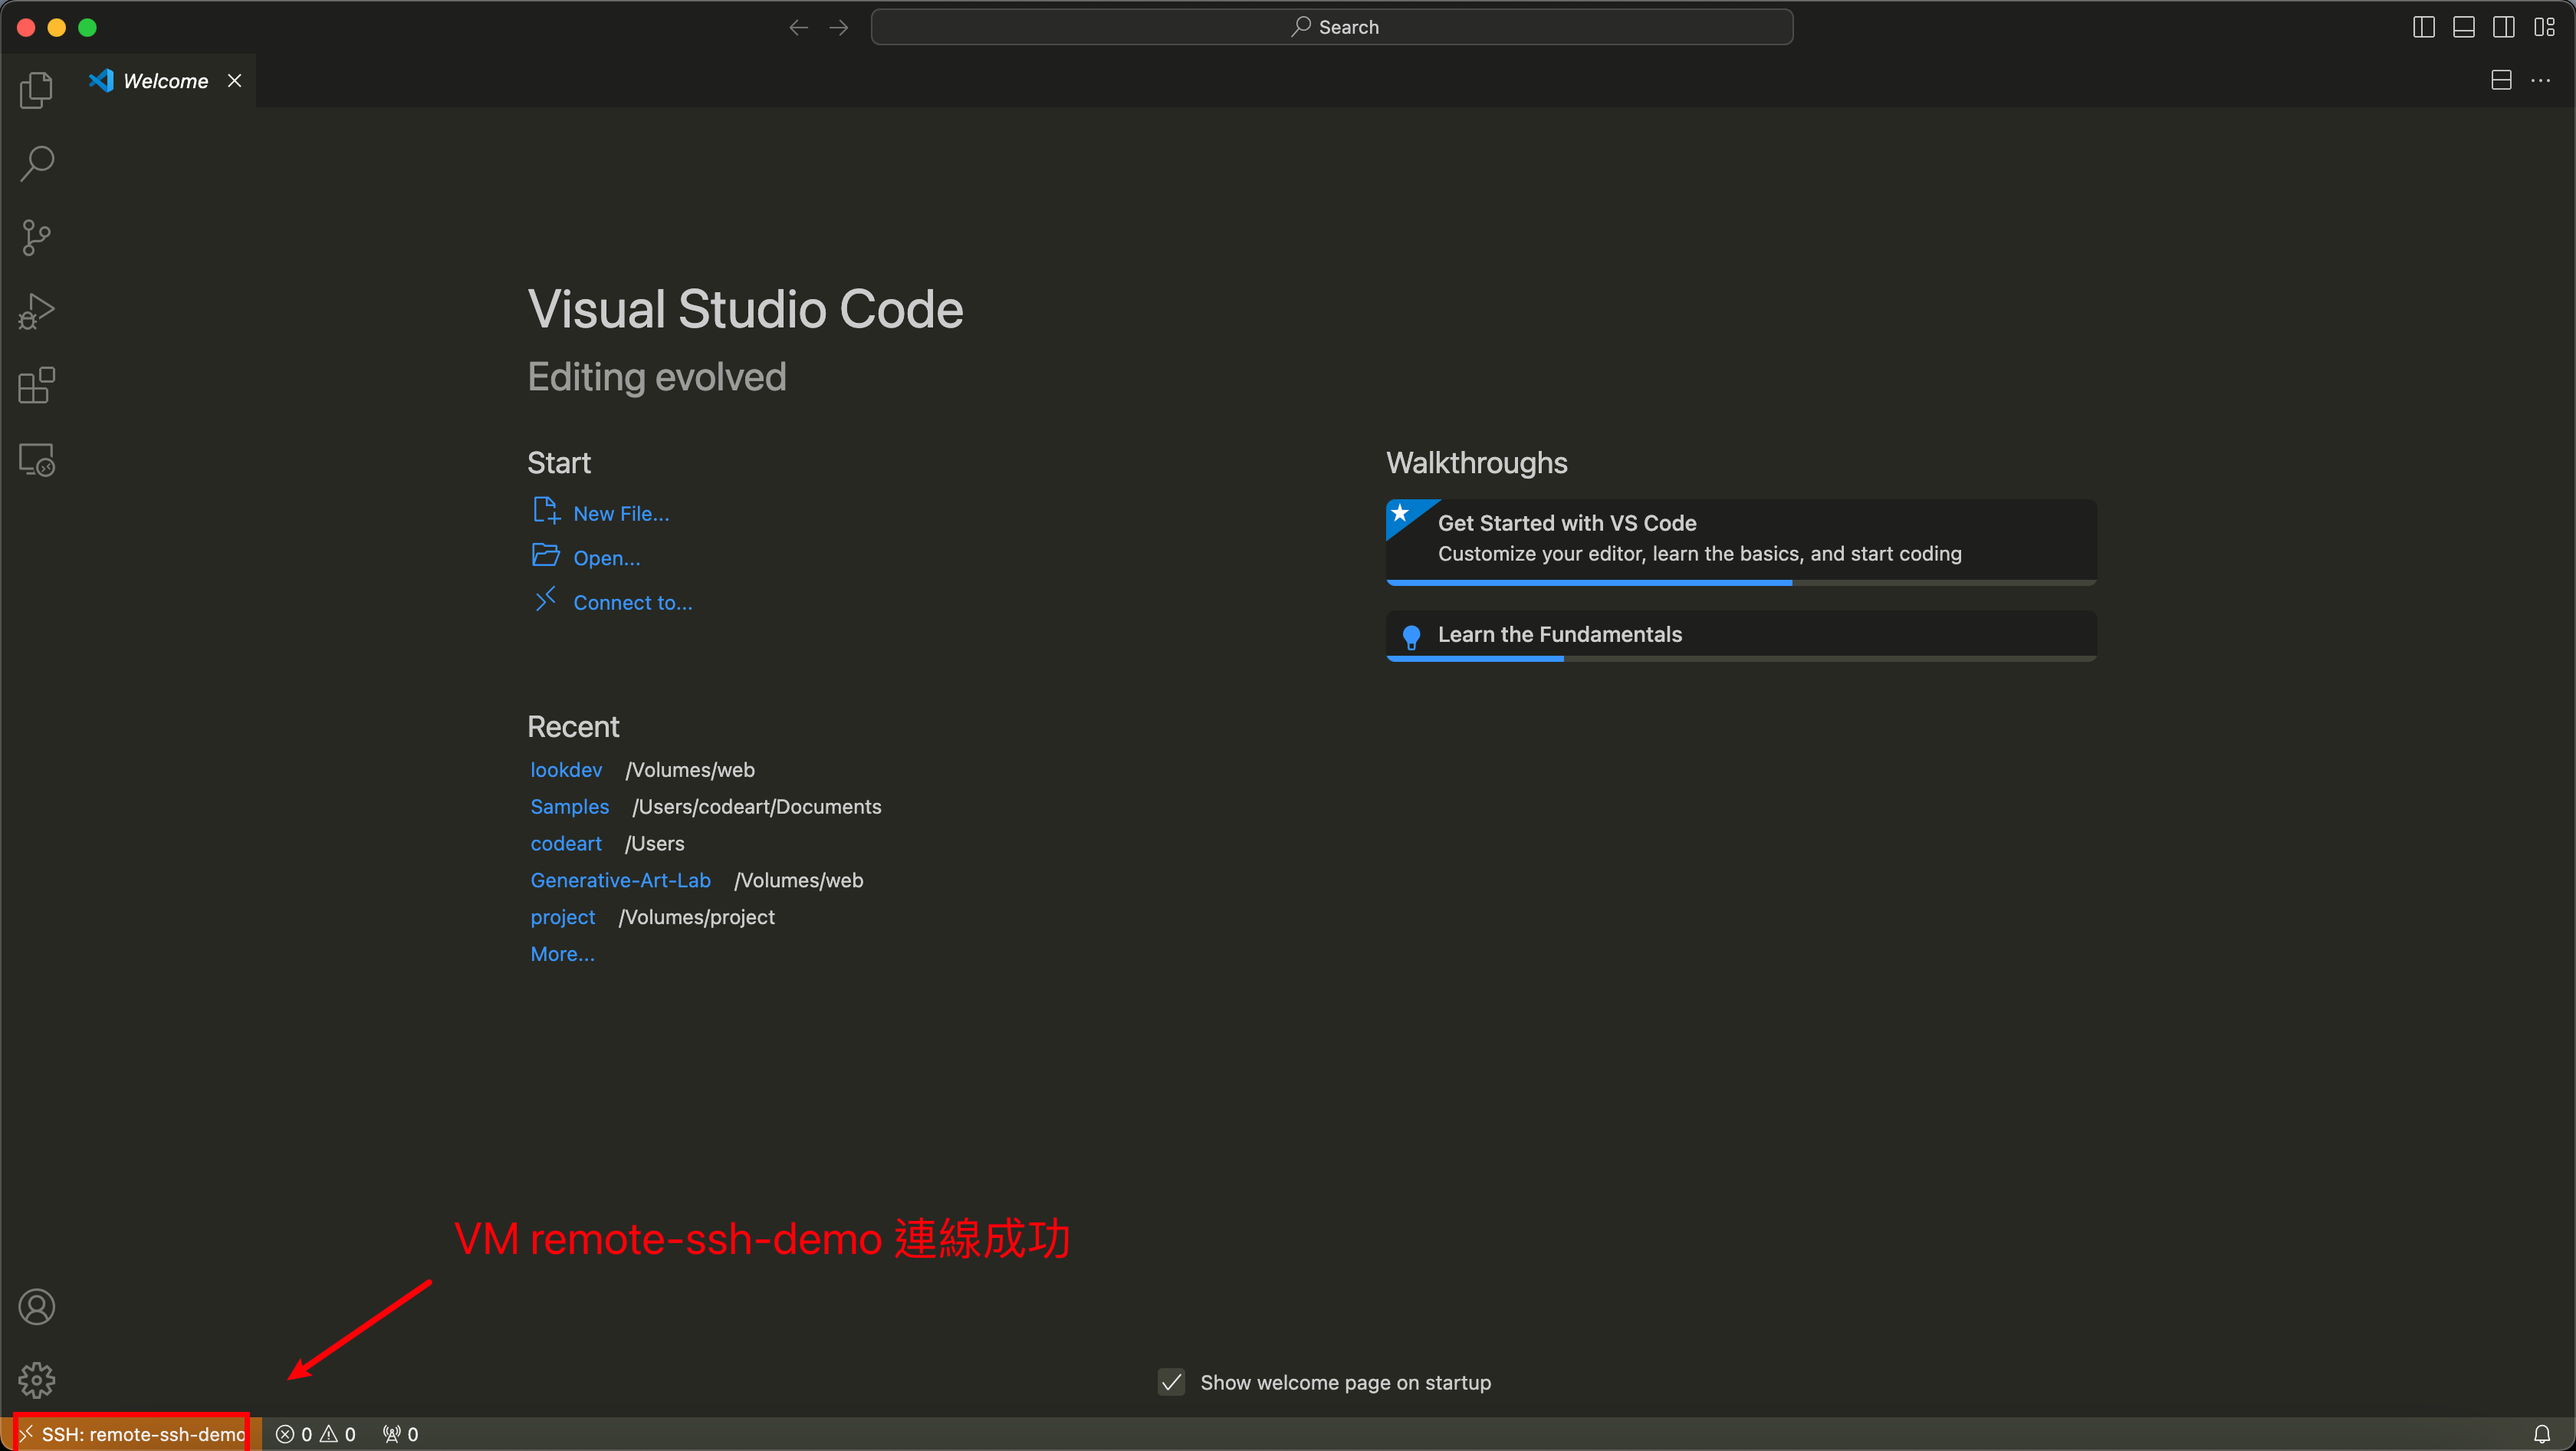2576x1451 pixels.
Task: Select the Welcome editor tab
Action: tap(165, 81)
